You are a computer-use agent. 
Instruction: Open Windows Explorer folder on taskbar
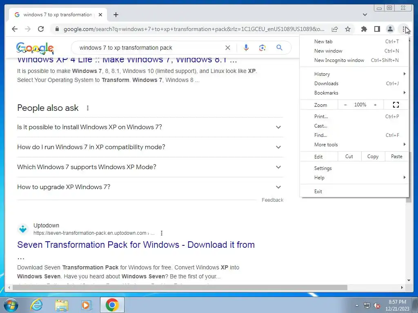tap(62, 305)
